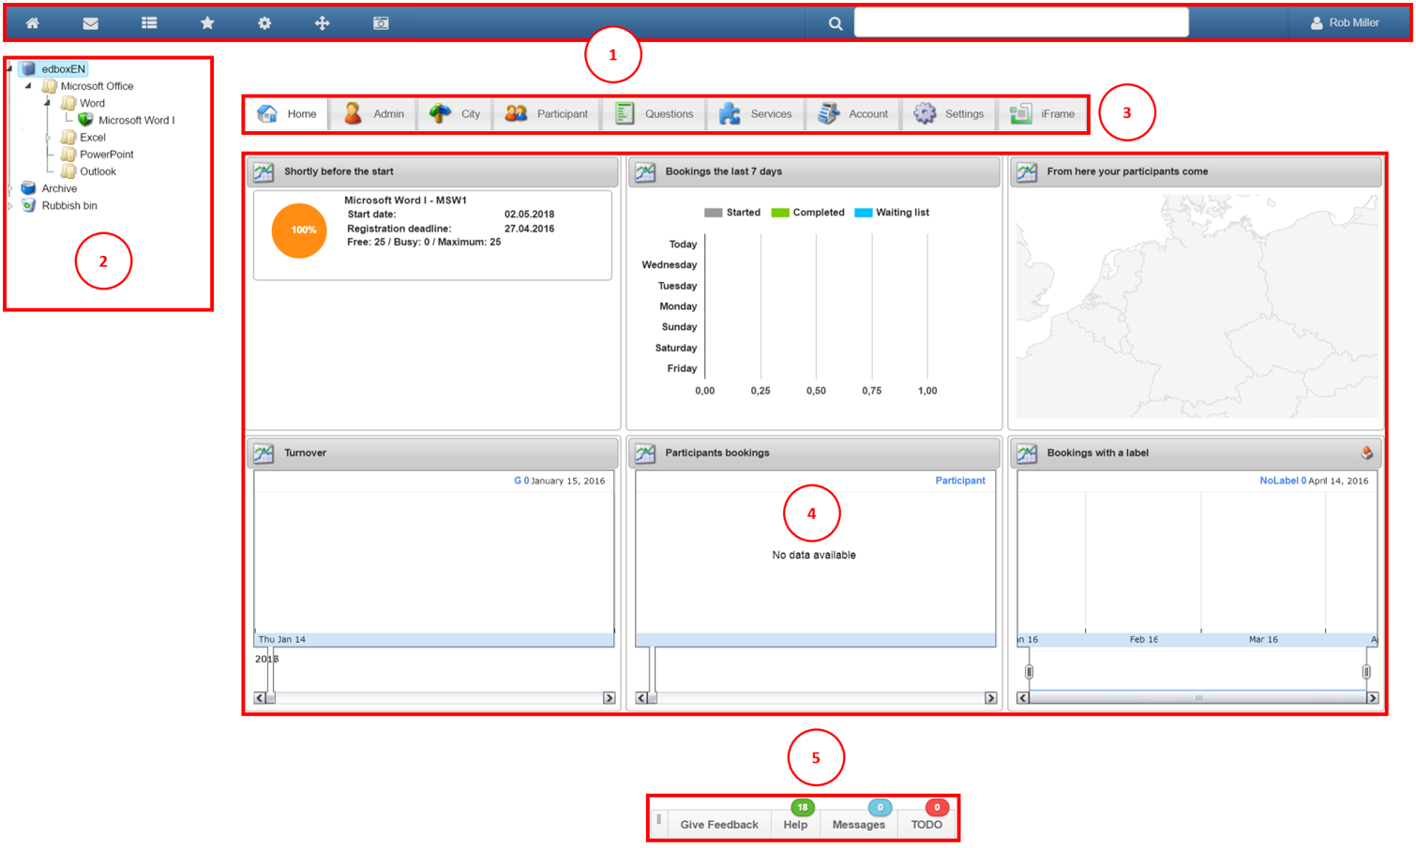
Task: Select Microsoft Office folder in tree
Action: [97, 86]
